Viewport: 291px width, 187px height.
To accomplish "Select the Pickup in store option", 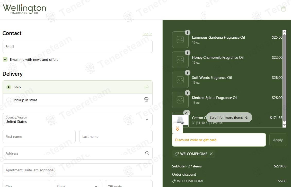I will click(x=77, y=100).
